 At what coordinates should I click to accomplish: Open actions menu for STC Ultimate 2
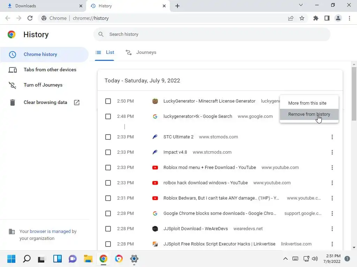332,137
